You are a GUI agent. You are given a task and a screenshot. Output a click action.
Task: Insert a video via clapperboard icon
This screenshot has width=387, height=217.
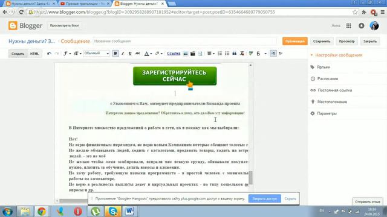(x=193, y=54)
